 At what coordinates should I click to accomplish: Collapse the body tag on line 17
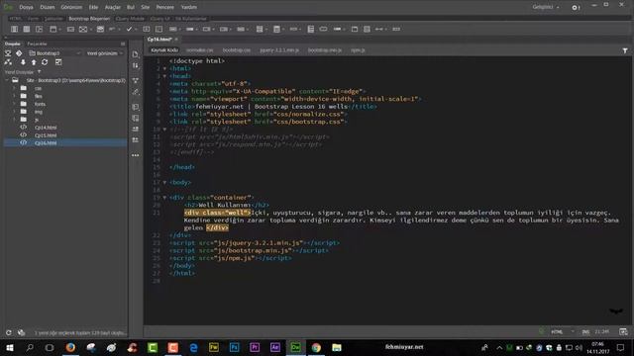coord(164,182)
